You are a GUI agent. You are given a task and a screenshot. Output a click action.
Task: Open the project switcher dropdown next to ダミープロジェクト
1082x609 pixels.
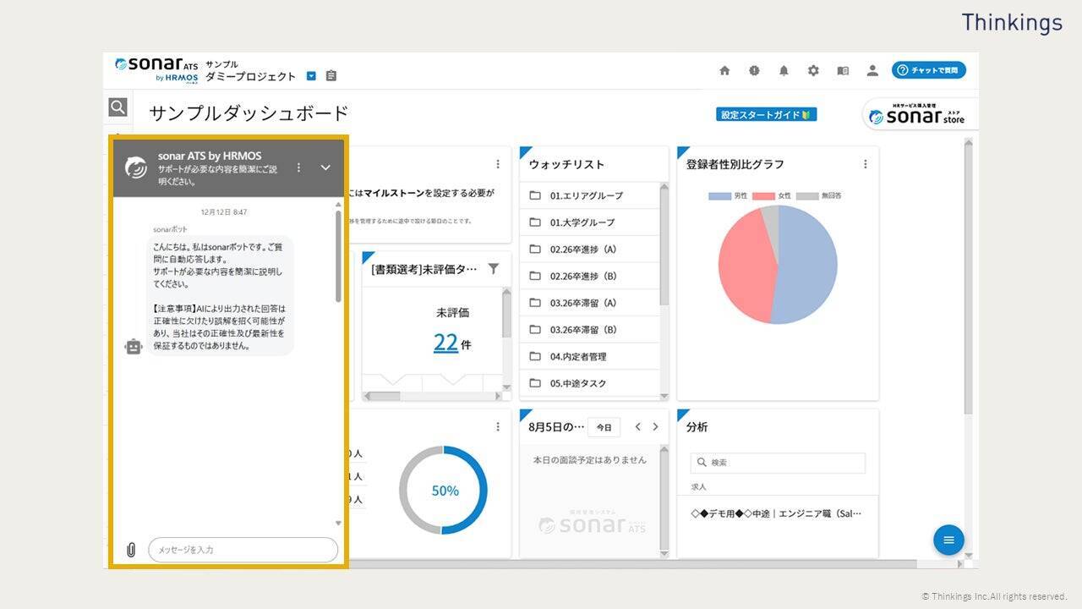click(x=310, y=75)
